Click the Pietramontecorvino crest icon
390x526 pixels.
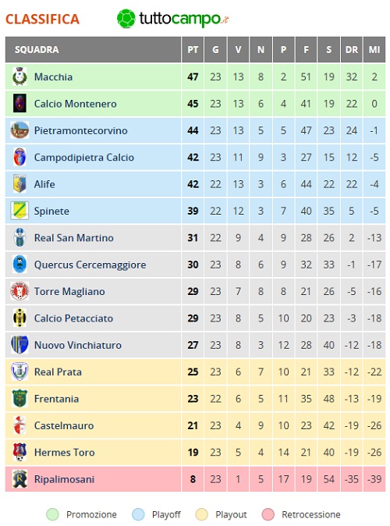tap(19, 130)
